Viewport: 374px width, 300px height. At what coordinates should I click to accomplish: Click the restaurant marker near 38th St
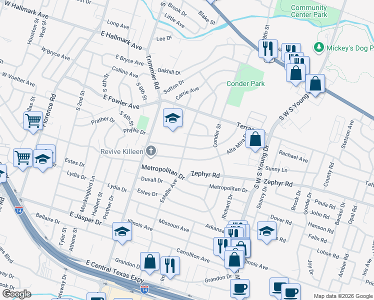pos(268,49)
